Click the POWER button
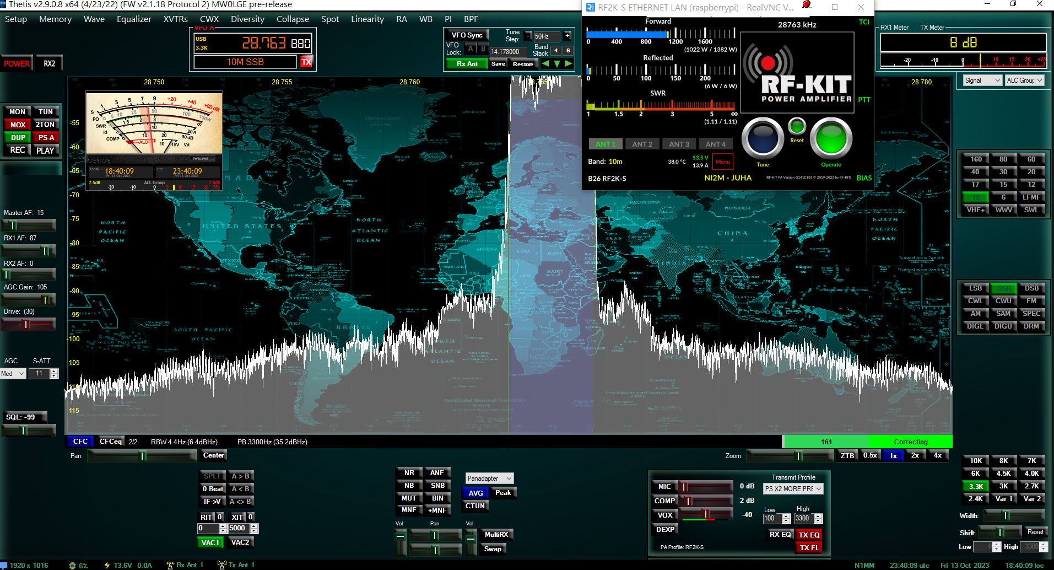This screenshot has height=570, width=1054. (17, 64)
